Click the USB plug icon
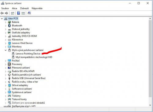 9,78
